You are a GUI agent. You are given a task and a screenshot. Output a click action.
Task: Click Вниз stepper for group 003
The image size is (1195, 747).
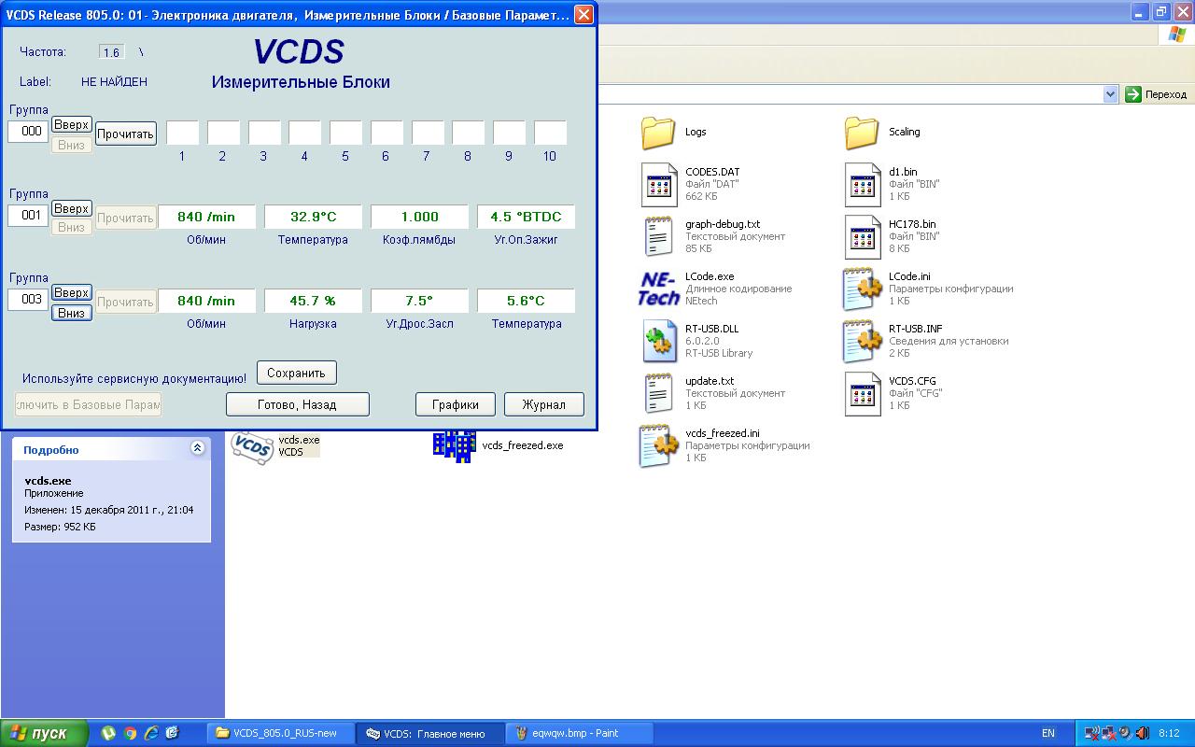pyautogui.click(x=71, y=313)
